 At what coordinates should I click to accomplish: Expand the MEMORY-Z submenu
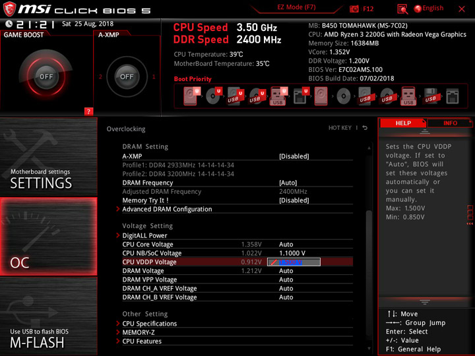coord(139,332)
